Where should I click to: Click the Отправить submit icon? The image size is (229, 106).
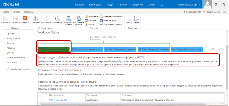point(46,18)
